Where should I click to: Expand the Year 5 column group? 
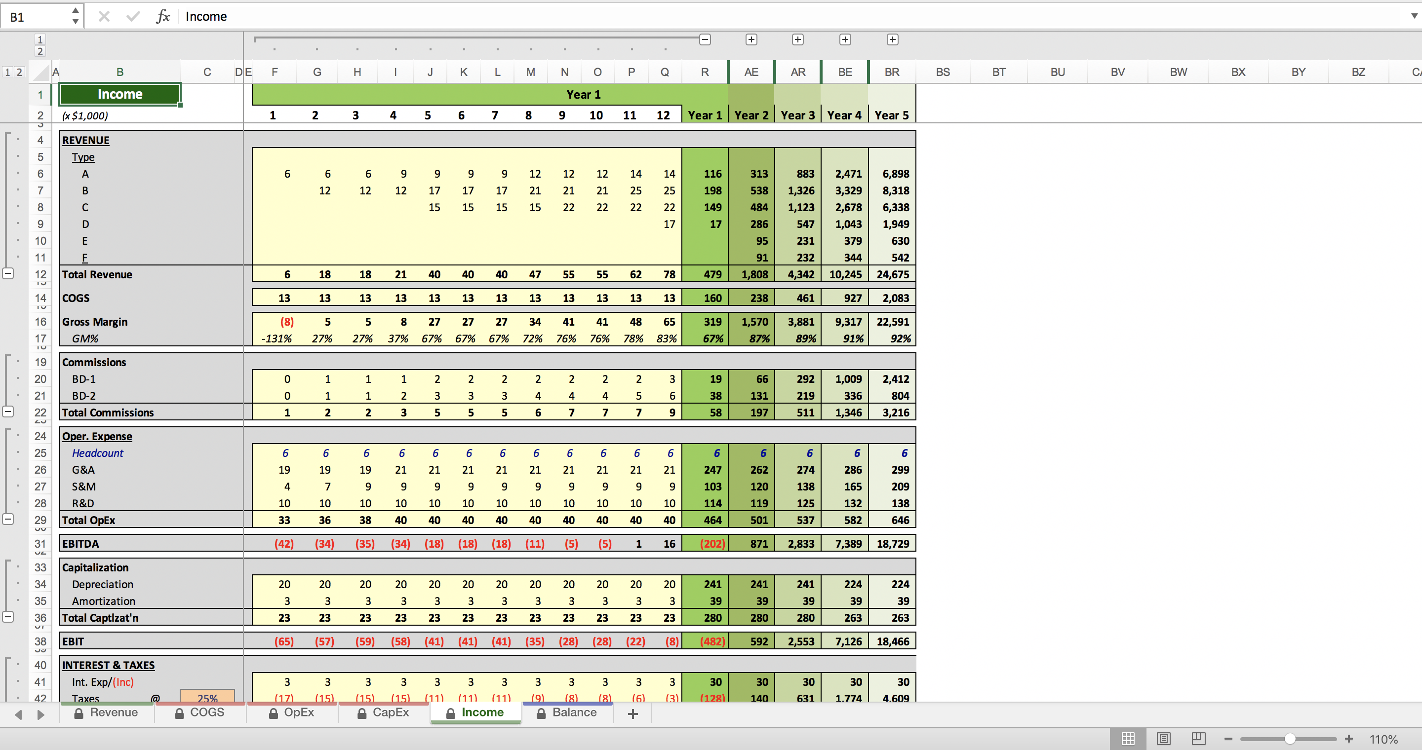coord(893,39)
